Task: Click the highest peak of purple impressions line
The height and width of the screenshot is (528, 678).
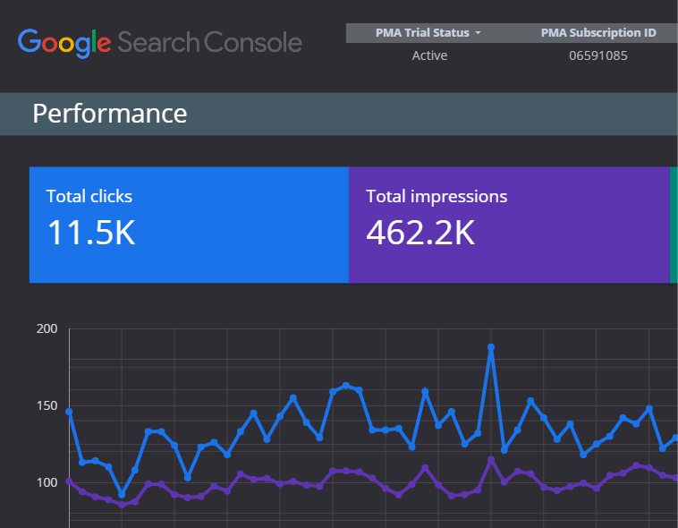Action: click(x=491, y=460)
